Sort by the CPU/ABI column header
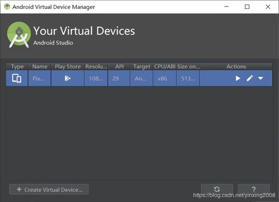The height and width of the screenshot is (202, 279). coord(165,66)
